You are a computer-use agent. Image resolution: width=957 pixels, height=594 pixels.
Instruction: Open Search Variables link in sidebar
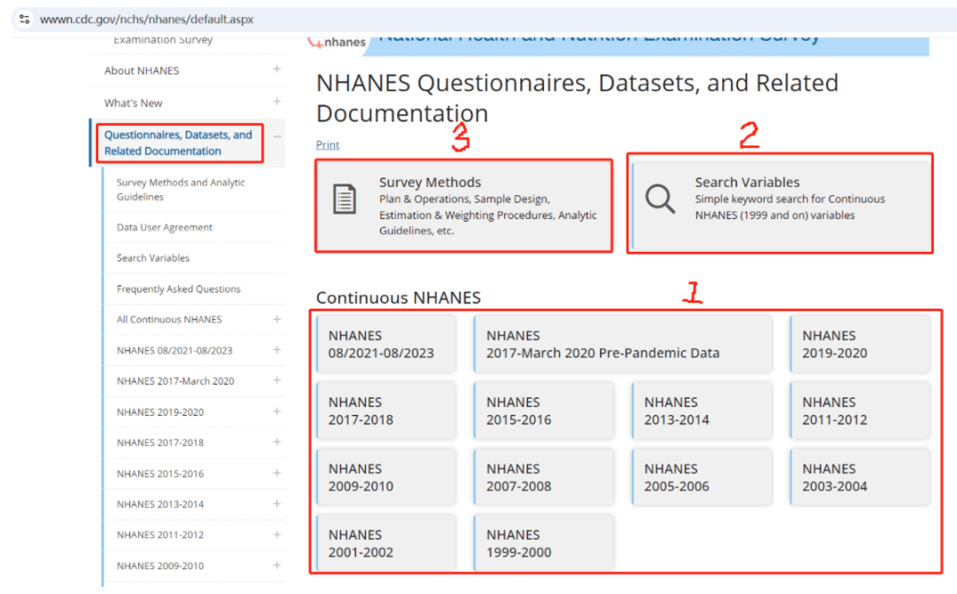[x=153, y=258]
